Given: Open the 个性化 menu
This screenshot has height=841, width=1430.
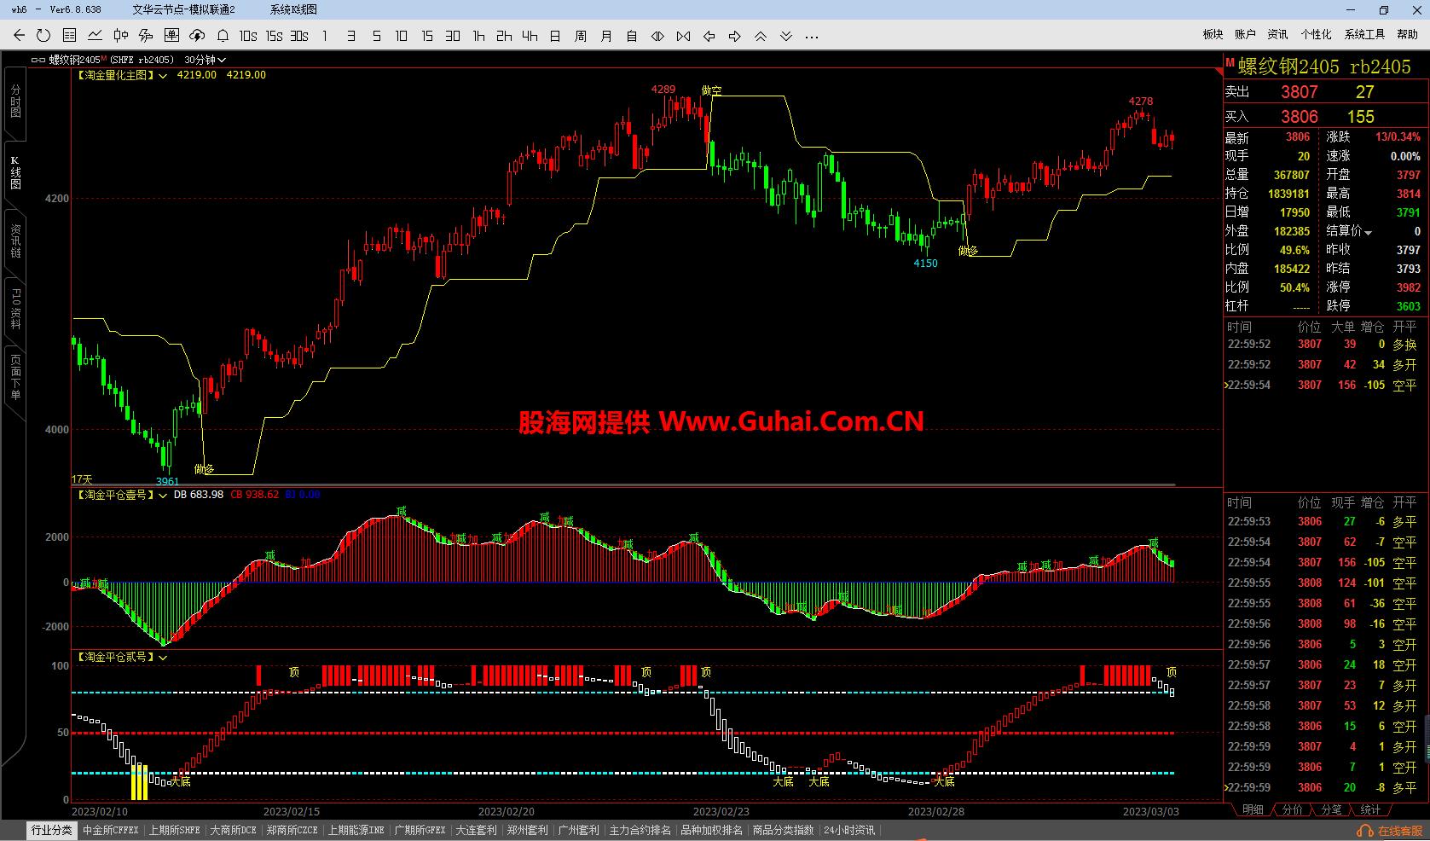Looking at the screenshot, I should [x=1318, y=34].
